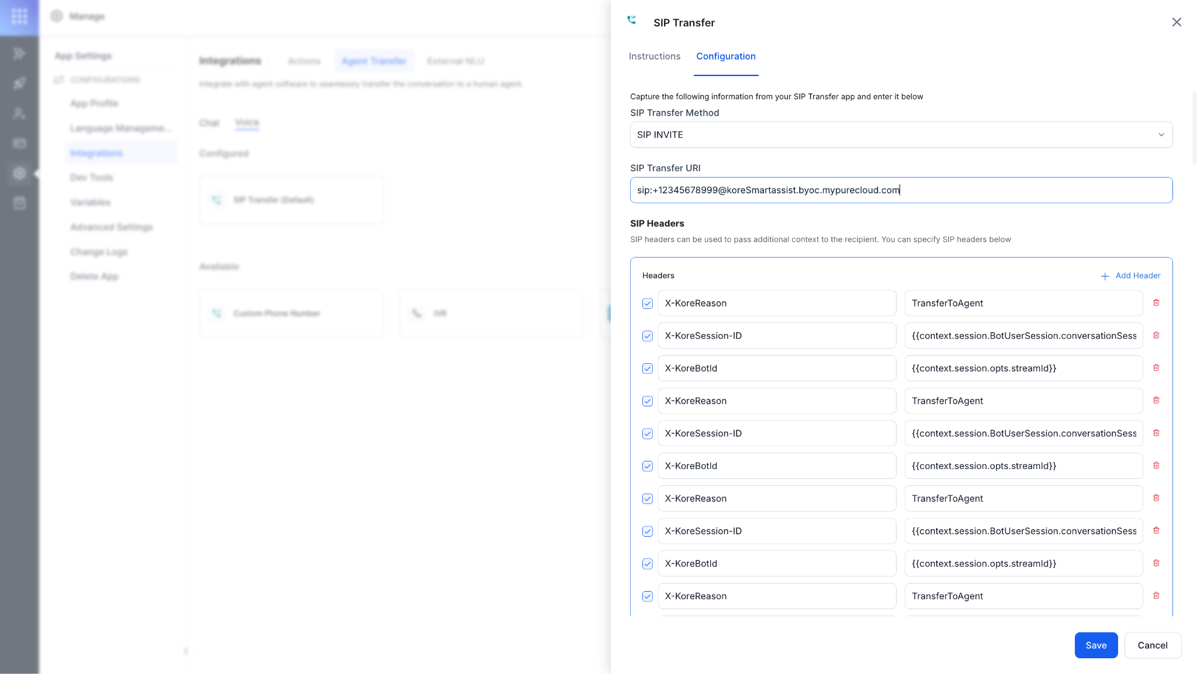The image size is (1197, 674).
Task: Disable the first X-KoreBotId header checkbox
Action: (x=648, y=369)
